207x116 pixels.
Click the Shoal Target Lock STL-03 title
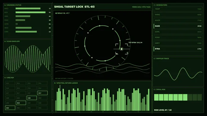coord(74,7)
